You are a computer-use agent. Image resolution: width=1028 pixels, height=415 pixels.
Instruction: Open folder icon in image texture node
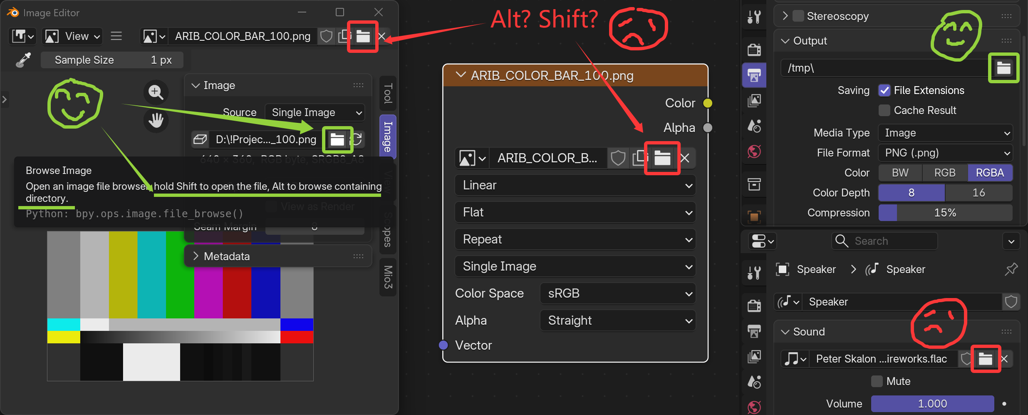point(662,158)
